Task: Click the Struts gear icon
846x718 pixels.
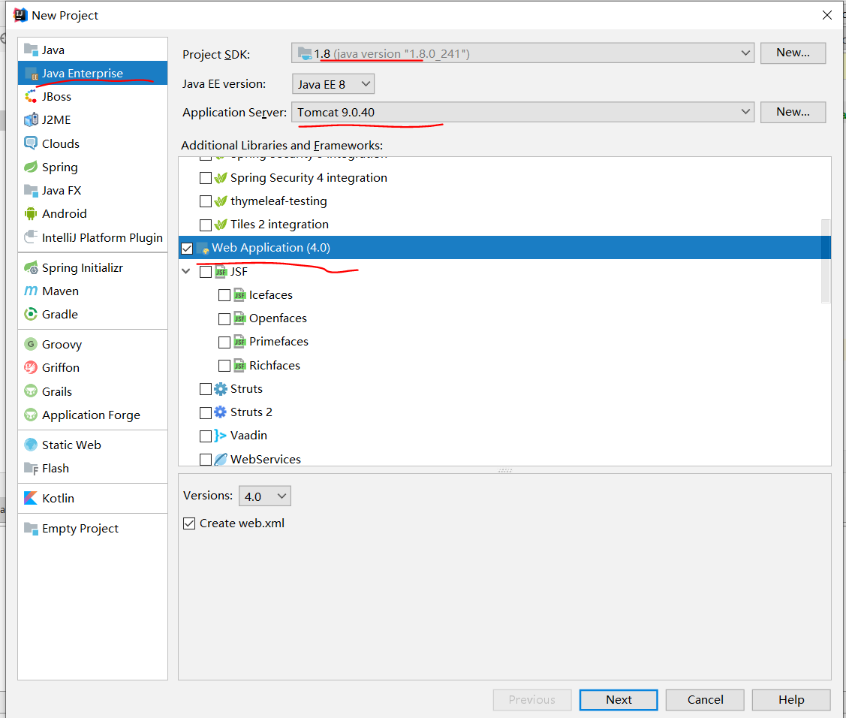Action: 220,389
